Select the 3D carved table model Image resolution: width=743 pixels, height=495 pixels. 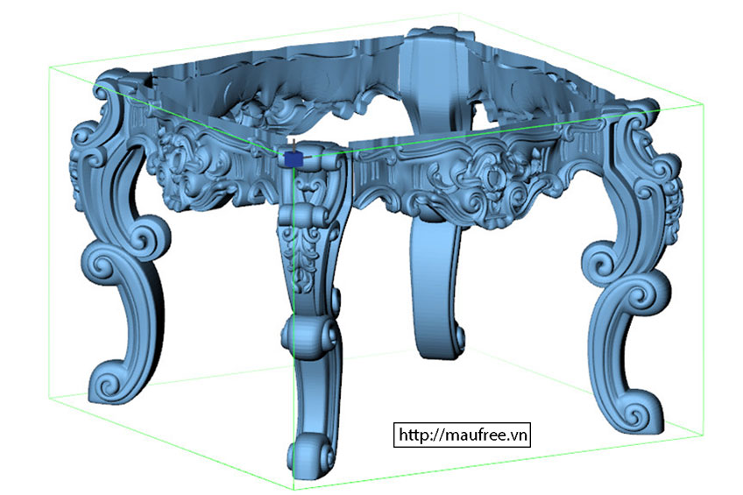pos(377,253)
